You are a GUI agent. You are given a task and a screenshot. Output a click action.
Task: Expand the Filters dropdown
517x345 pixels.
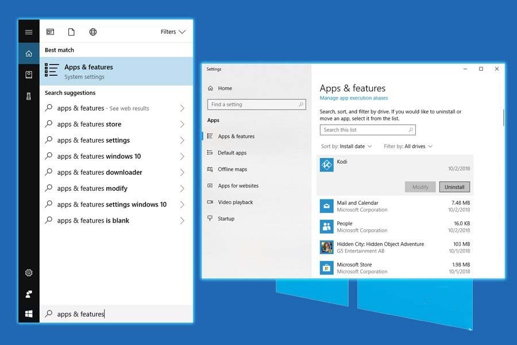pos(173,32)
